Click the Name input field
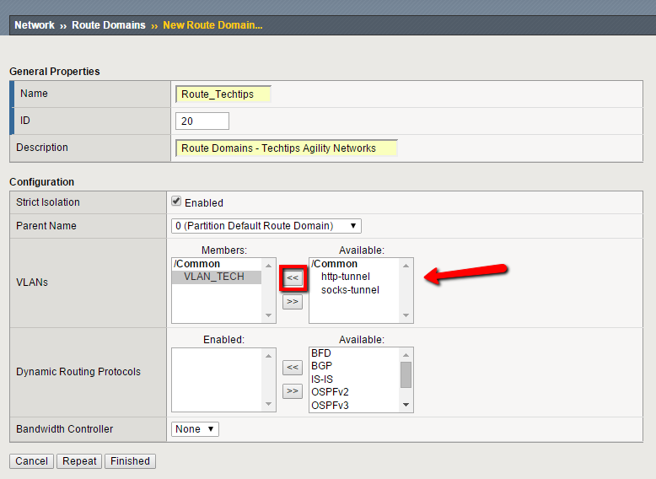656x479 pixels. point(223,94)
